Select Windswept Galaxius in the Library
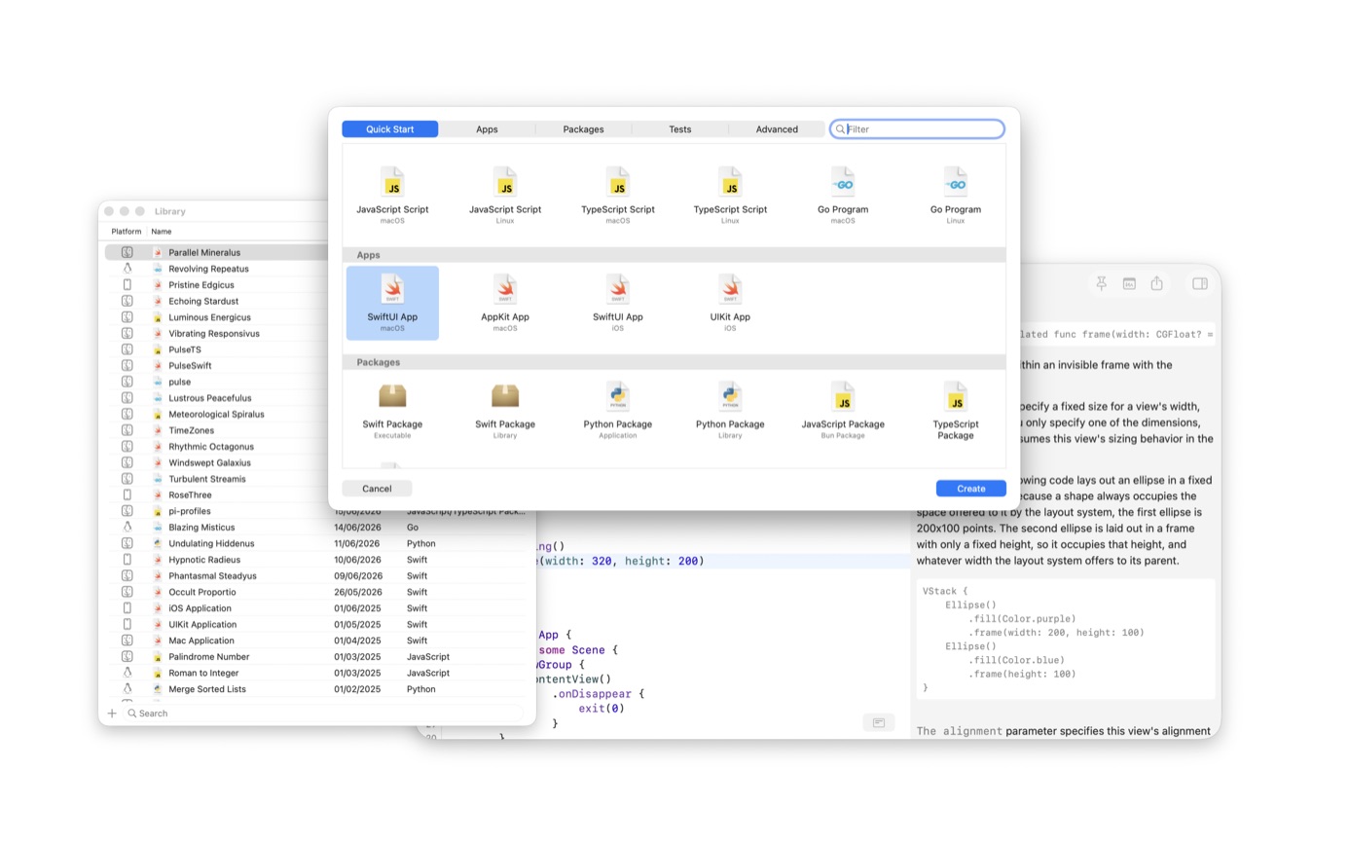1349x843 pixels. [x=216, y=462]
